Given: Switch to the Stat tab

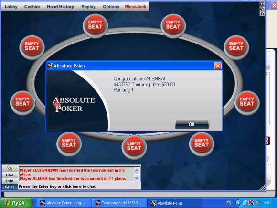Looking at the screenshot, I should [10, 175].
